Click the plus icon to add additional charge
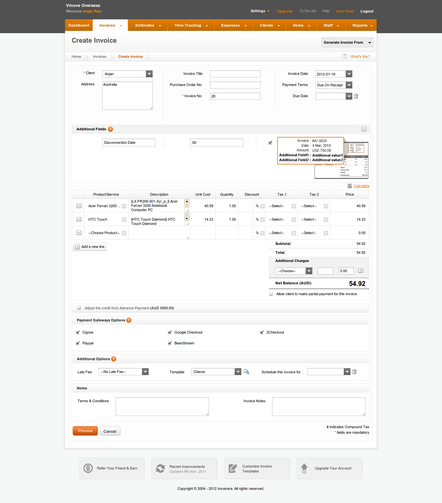The width and height of the screenshot is (442, 503). coord(361,271)
